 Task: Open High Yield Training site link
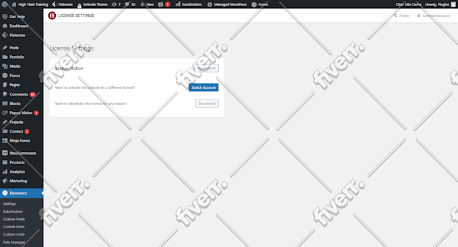point(30,5)
